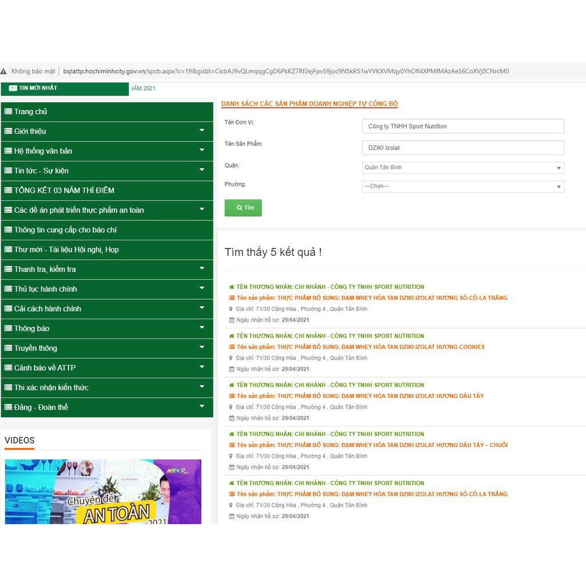
Task: Expand the Giới thiệu menu arrow
Action: click(201, 131)
